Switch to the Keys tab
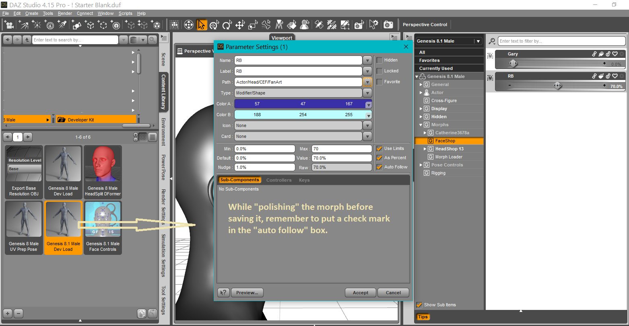The image size is (629, 326). pos(304,180)
